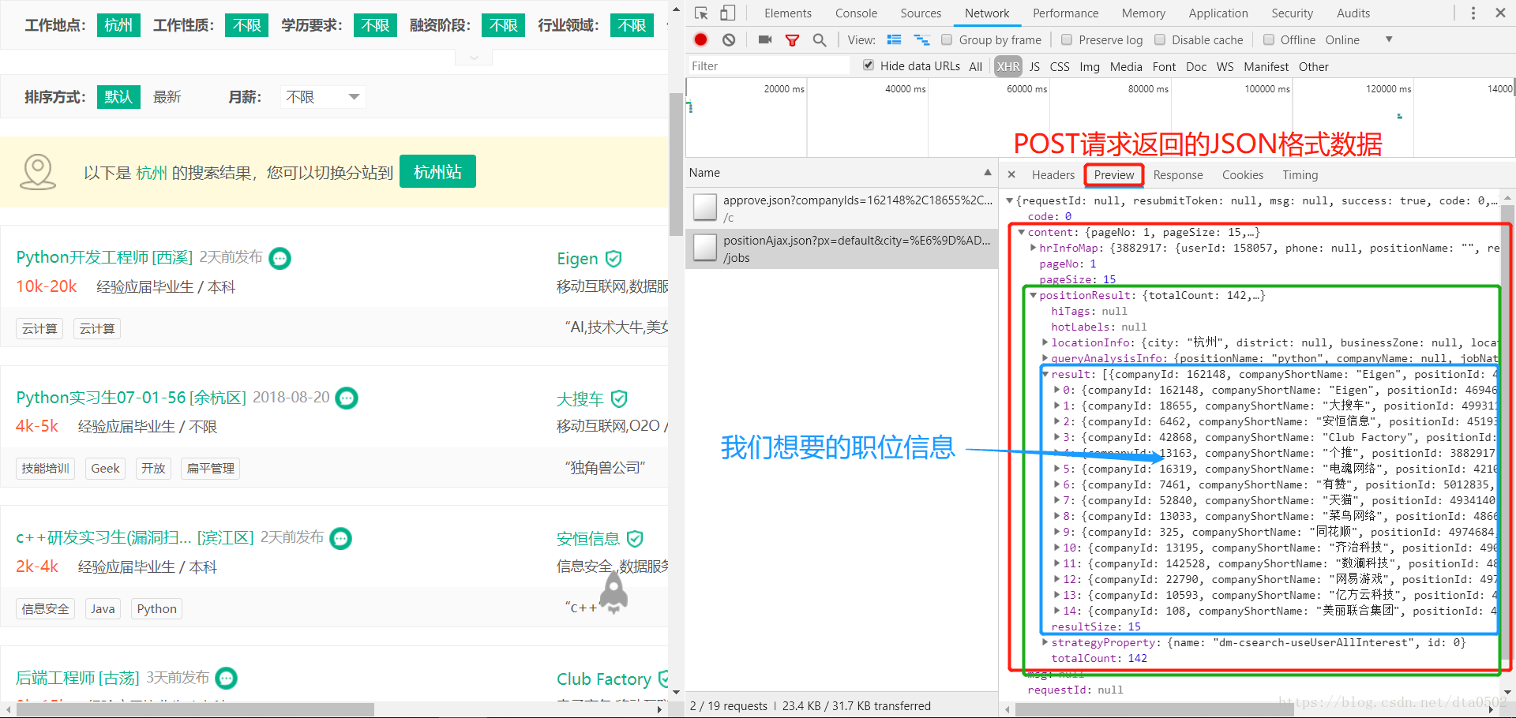Image resolution: width=1516 pixels, height=718 pixels.
Task: Select Img filter type
Action: pos(1090,66)
